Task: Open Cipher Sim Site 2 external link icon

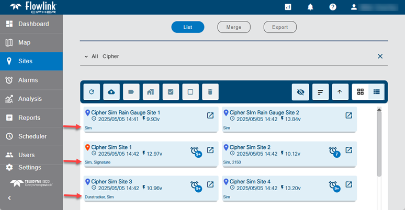Action: (348, 150)
